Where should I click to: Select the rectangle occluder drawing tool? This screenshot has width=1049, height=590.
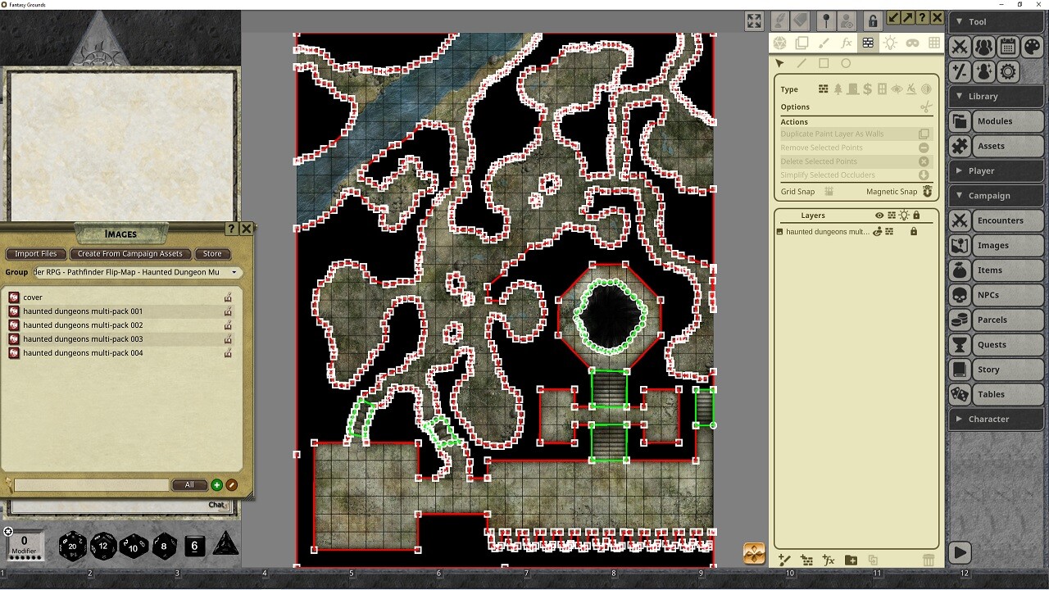click(824, 63)
